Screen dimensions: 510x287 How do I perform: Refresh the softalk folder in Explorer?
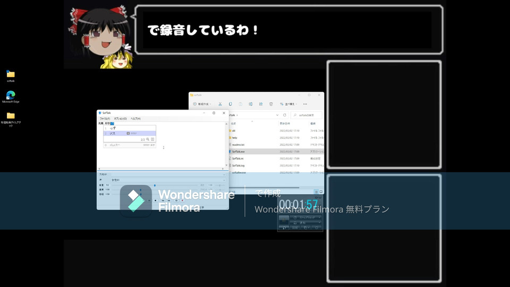[285, 115]
